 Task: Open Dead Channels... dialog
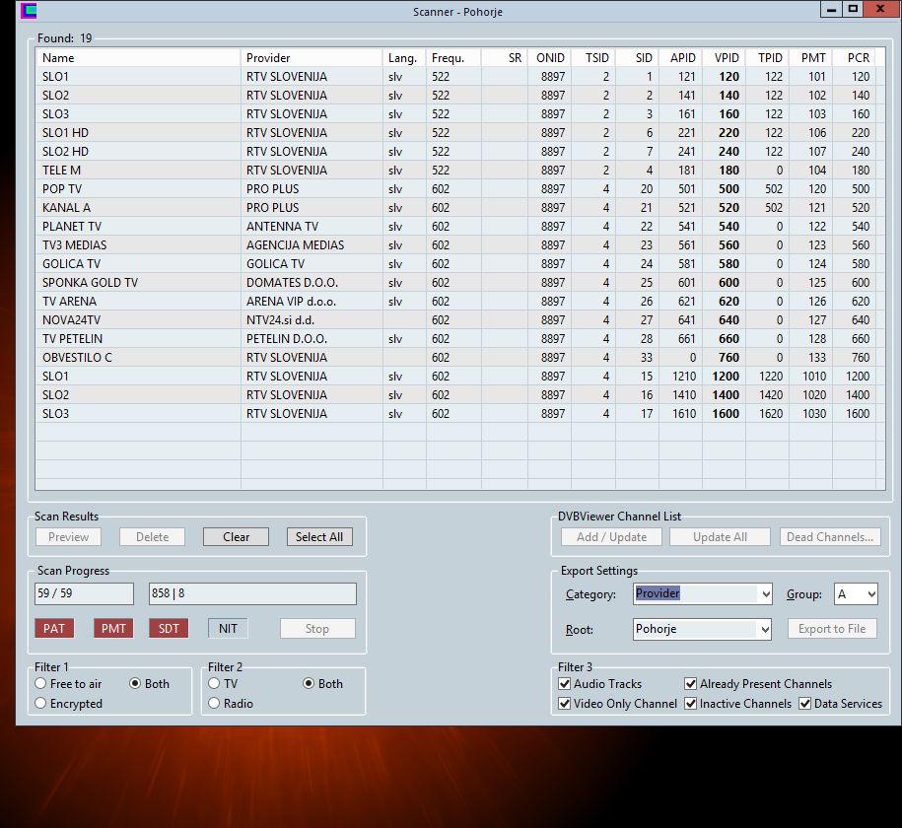click(x=830, y=537)
